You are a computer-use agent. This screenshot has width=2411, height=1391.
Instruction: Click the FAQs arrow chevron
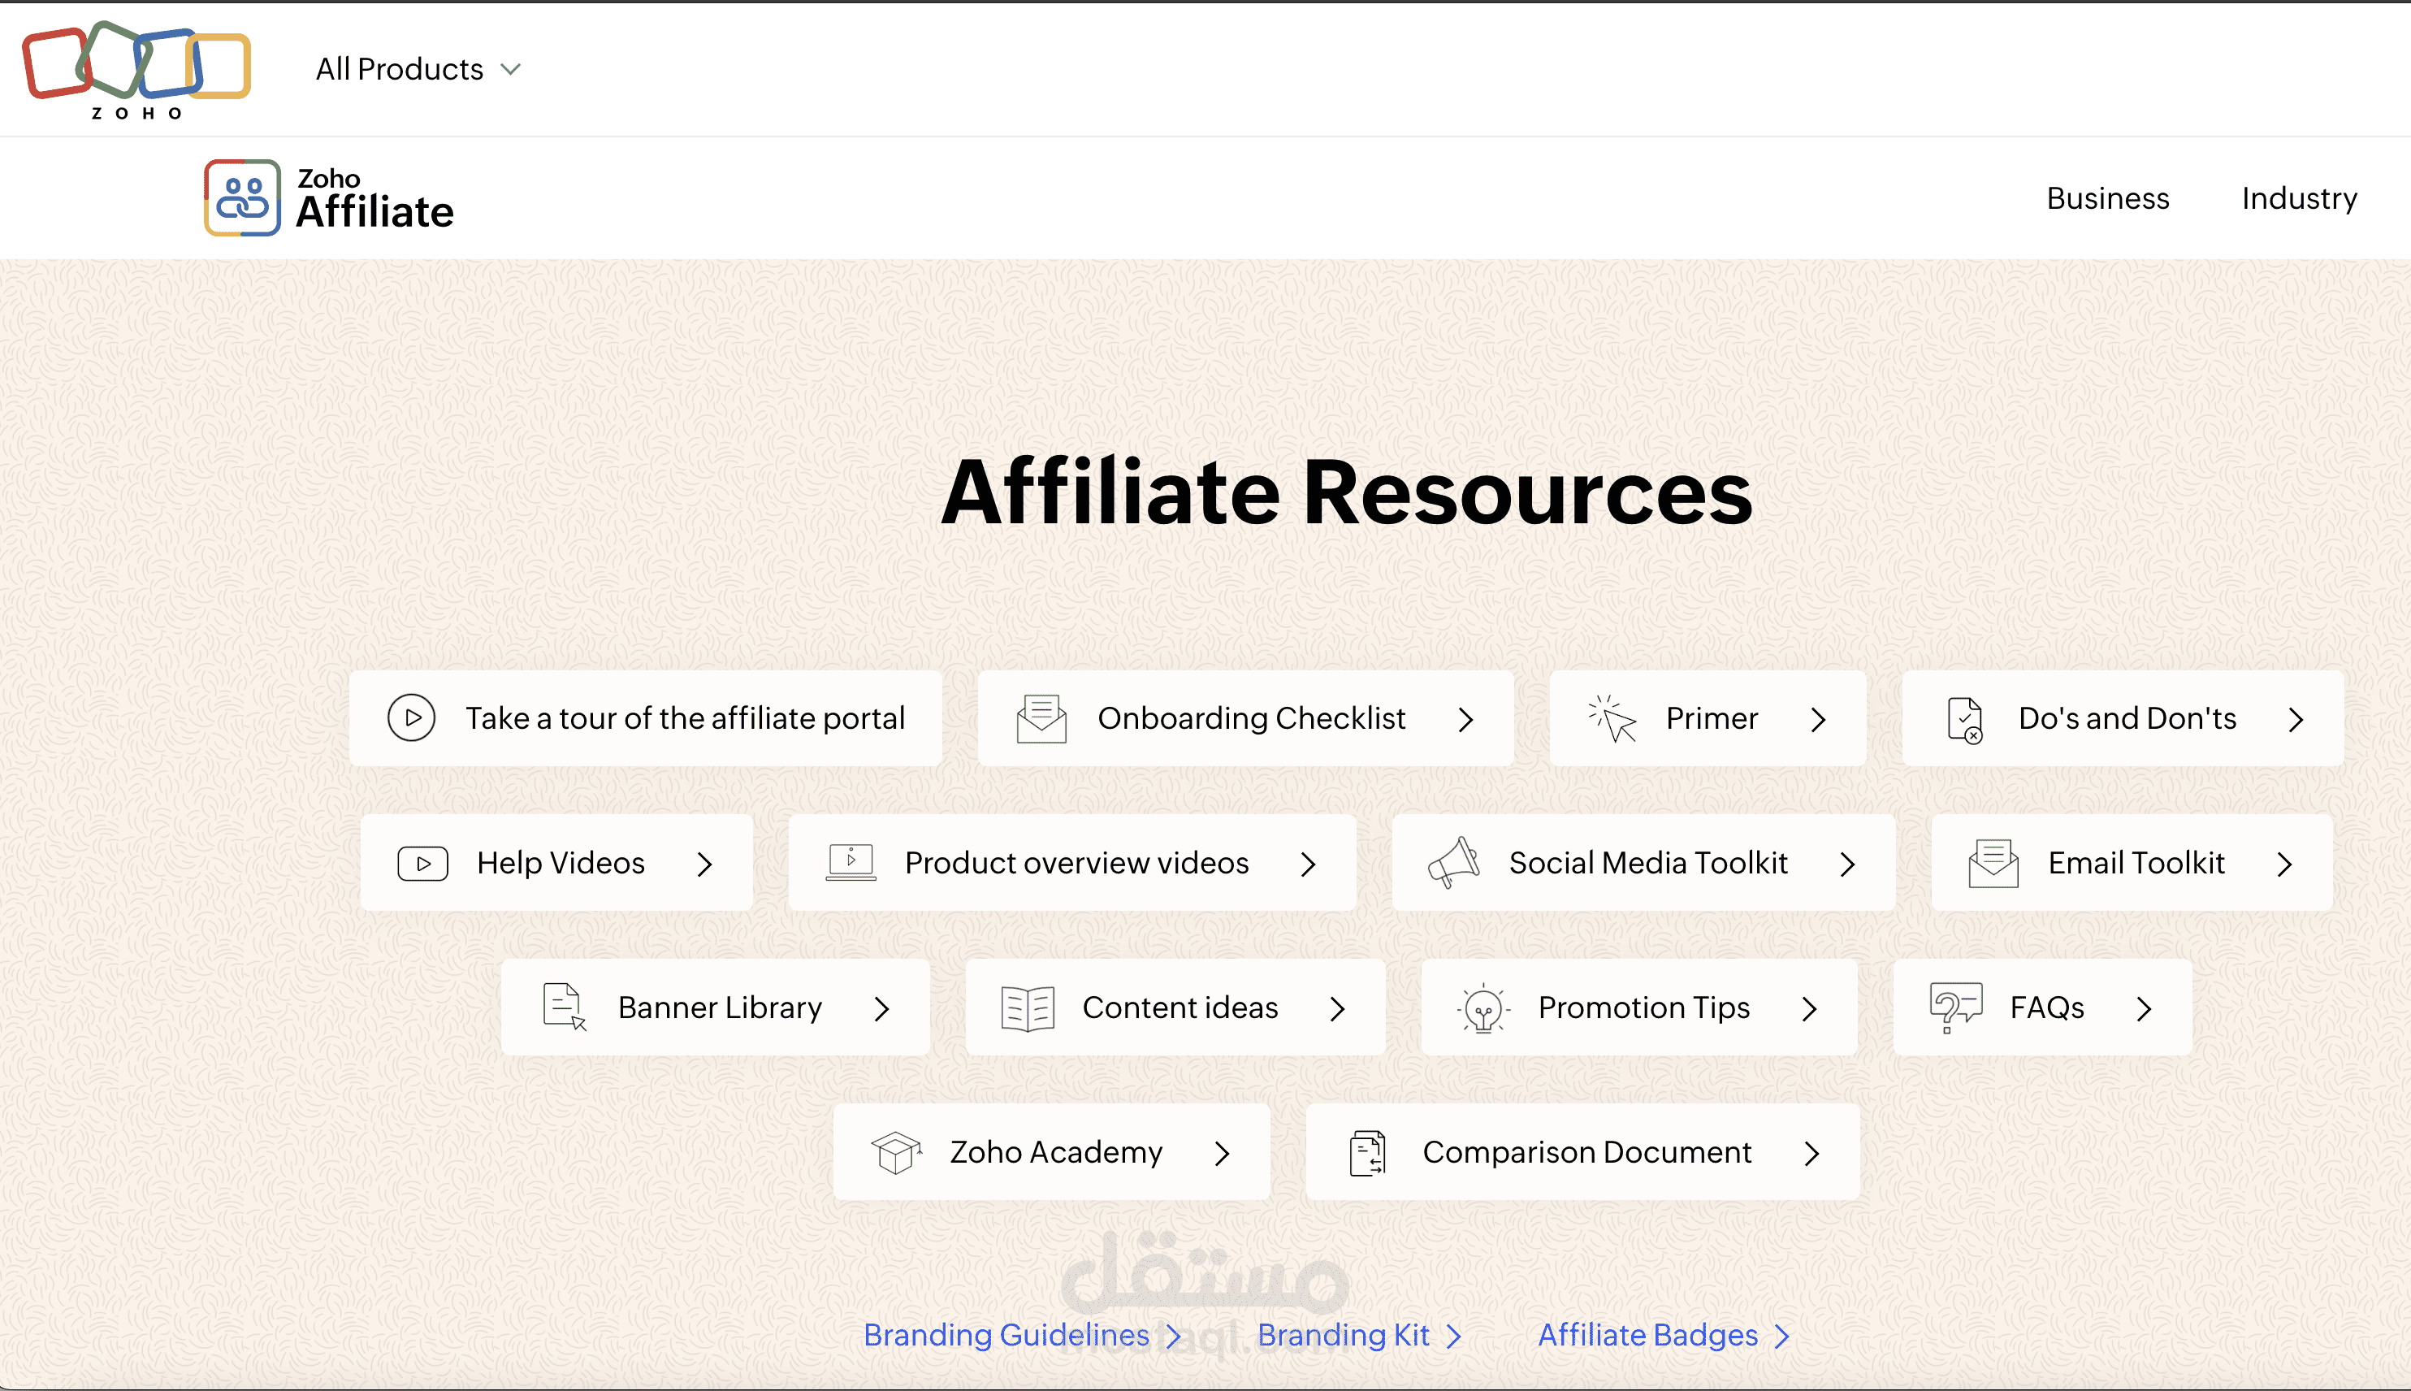[x=2145, y=1009]
